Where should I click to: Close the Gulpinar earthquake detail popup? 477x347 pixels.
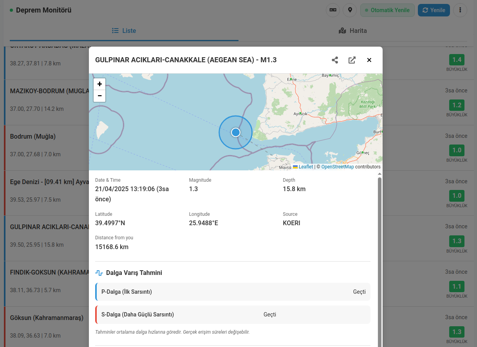click(369, 60)
